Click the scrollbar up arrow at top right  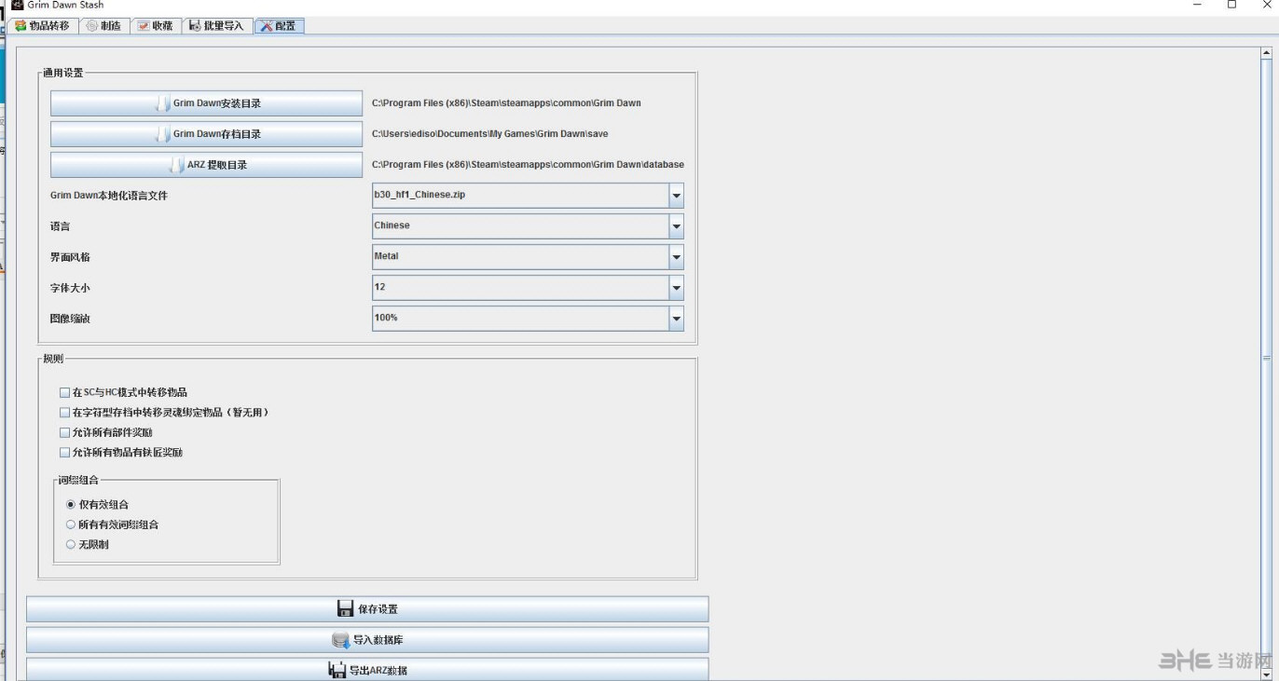pyautogui.click(x=1267, y=54)
